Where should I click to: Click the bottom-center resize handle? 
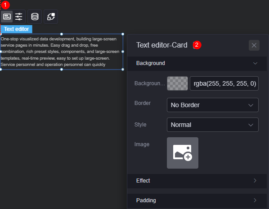pyautogui.click(x=62, y=70)
